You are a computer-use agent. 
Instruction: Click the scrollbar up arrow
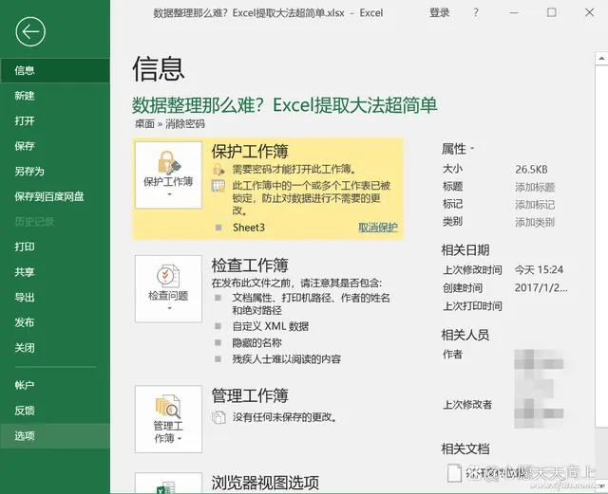pyautogui.click(x=601, y=59)
